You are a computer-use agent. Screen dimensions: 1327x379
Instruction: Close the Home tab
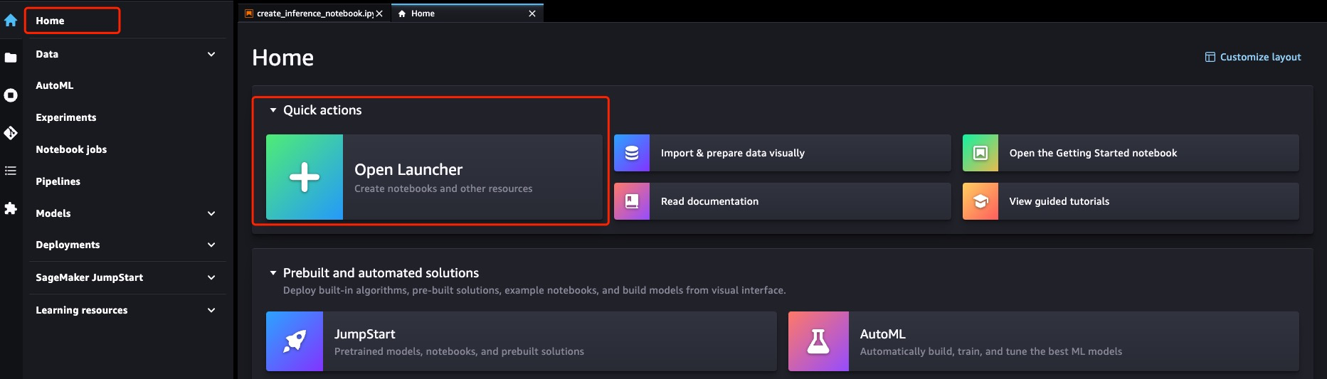[x=532, y=14]
